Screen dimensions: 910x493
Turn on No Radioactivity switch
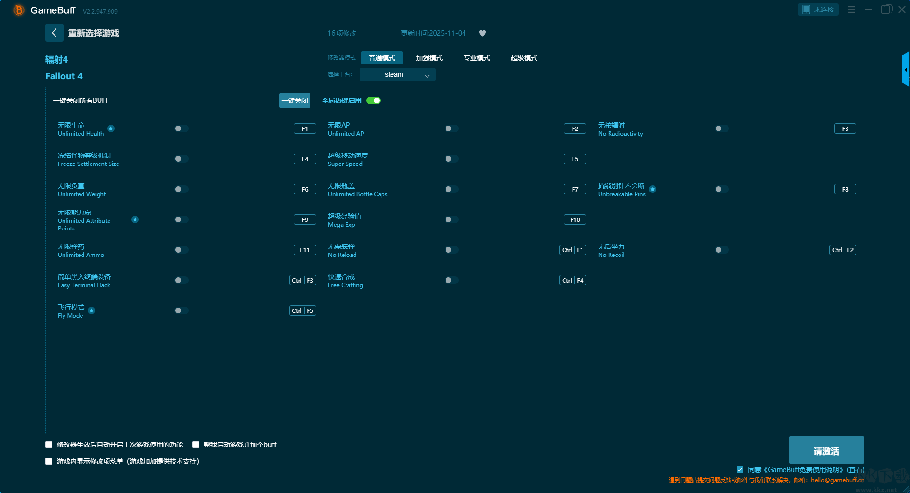[722, 128]
